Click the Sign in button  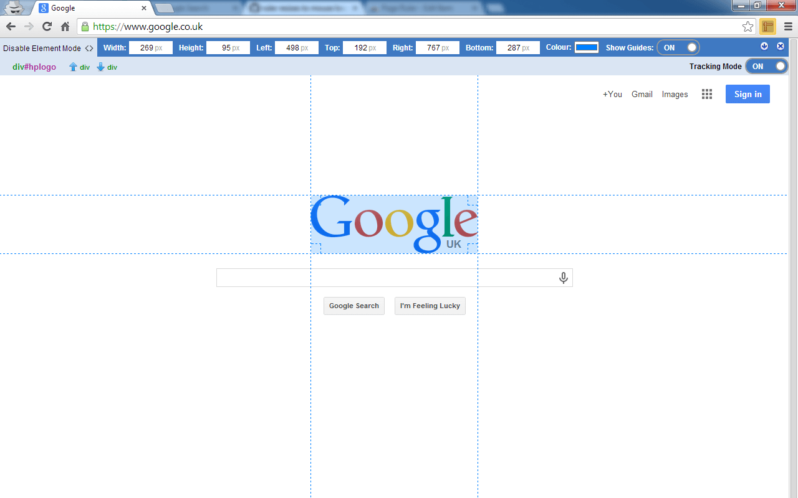[748, 93]
